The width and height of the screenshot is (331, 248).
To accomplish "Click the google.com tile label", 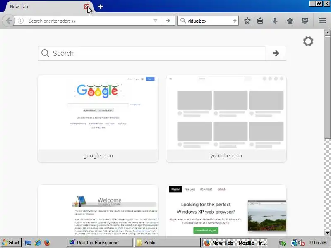I will click(x=98, y=156).
